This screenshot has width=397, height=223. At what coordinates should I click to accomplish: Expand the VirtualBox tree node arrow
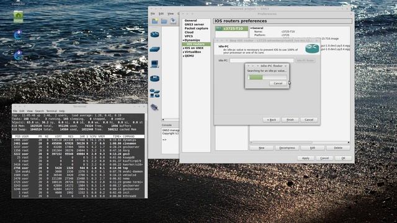click(x=184, y=52)
